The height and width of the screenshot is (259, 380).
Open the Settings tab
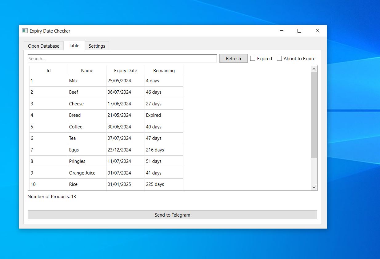point(97,46)
